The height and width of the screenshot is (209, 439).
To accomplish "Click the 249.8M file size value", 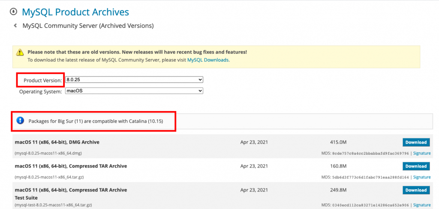I will [x=338, y=190].
